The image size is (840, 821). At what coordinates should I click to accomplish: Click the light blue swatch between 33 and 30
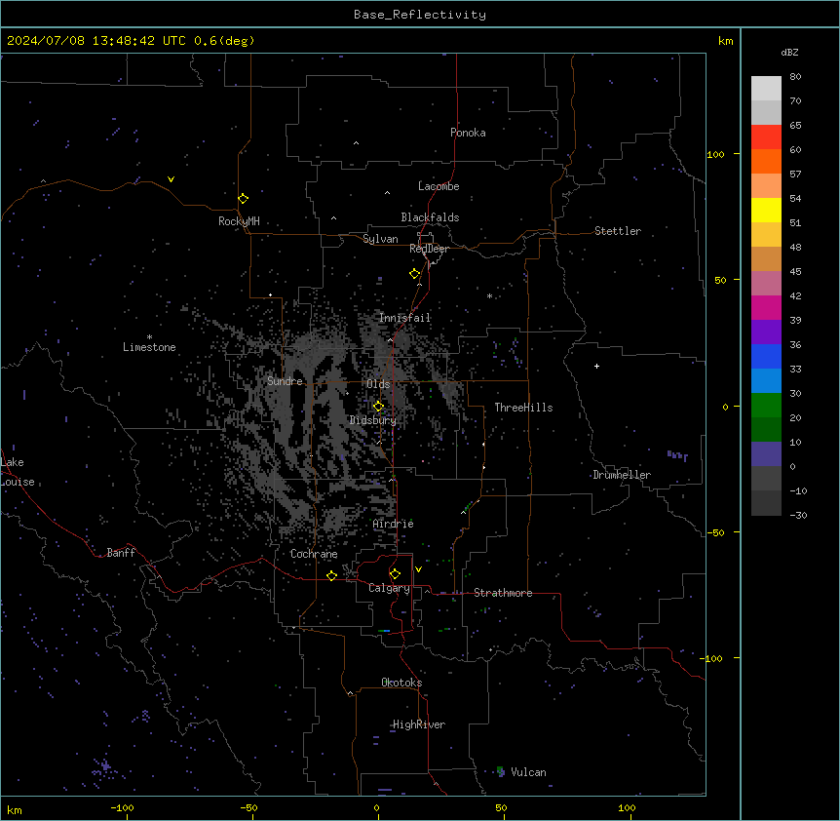click(766, 380)
